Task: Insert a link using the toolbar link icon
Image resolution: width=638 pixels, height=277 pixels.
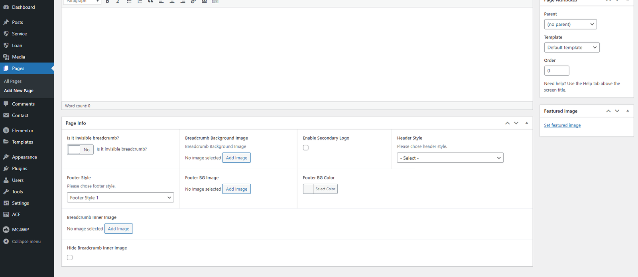Action: tap(193, 2)
